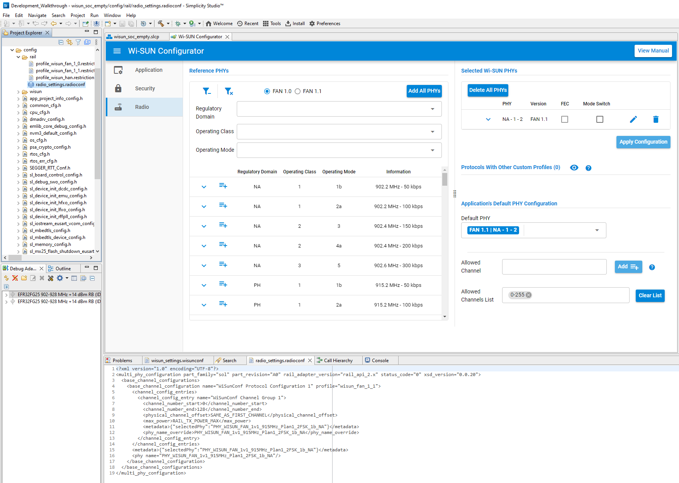Add the NA 902.2 MHz 50 kbps PHY

click(223, 186)
